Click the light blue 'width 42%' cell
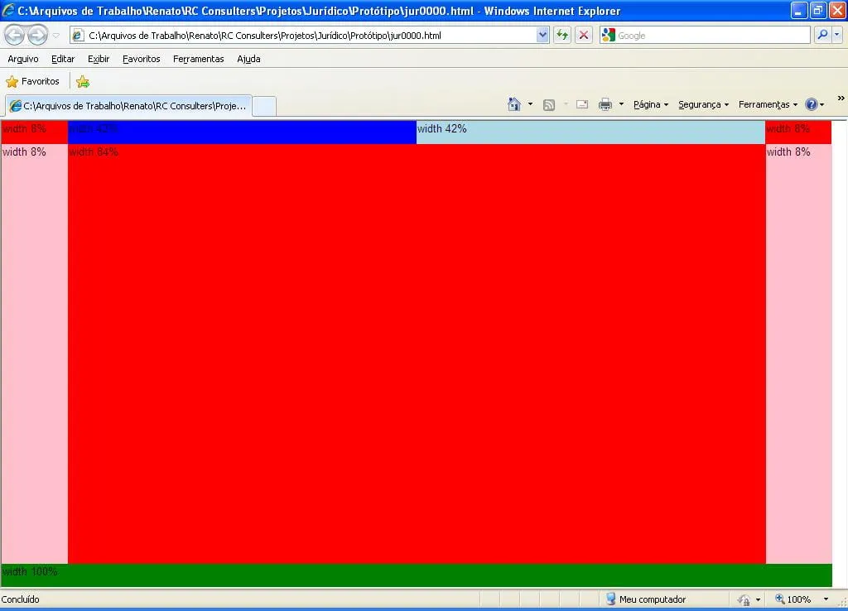This screenshot has height=611, width=848. [x=590, y=132]
